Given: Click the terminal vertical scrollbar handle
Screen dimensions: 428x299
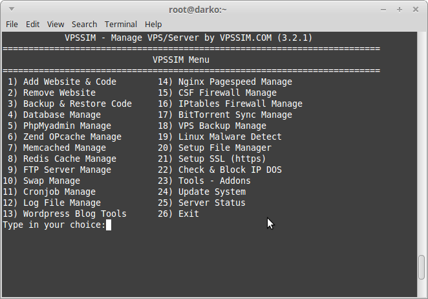Looking at the screenshot, I should coord(422,267).
